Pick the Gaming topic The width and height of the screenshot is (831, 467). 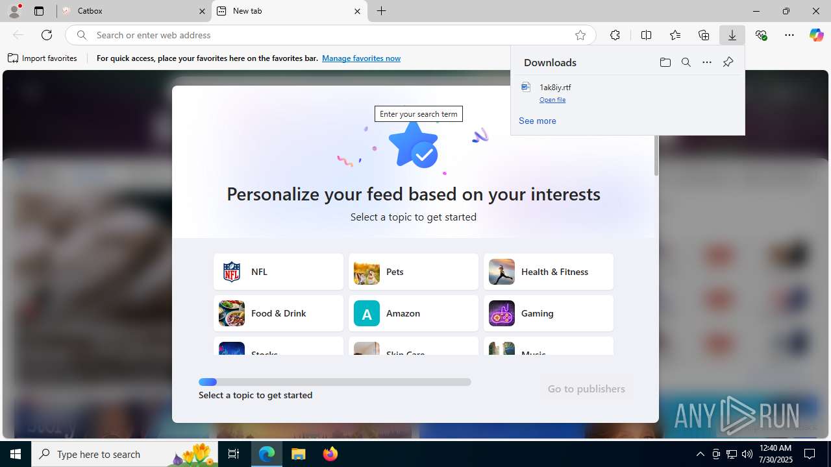(x=549, y=313)
